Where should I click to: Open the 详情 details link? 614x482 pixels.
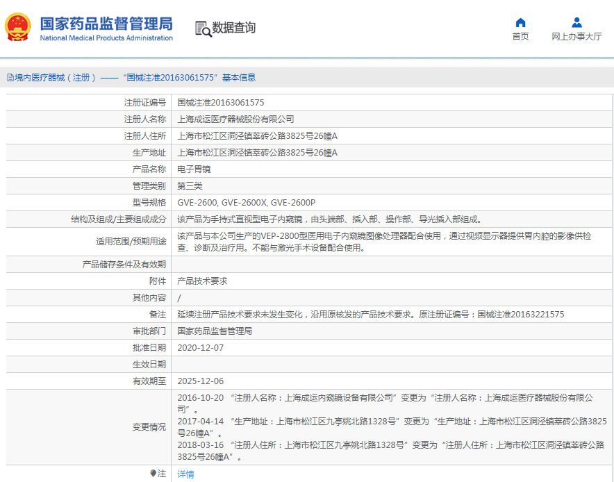[x=185, y=474]
